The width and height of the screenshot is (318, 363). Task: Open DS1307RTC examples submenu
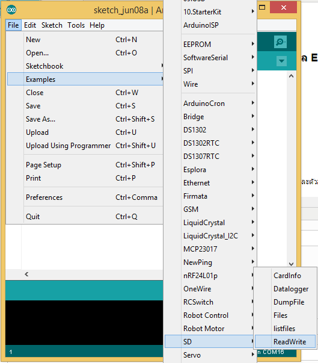click(210, 157)
